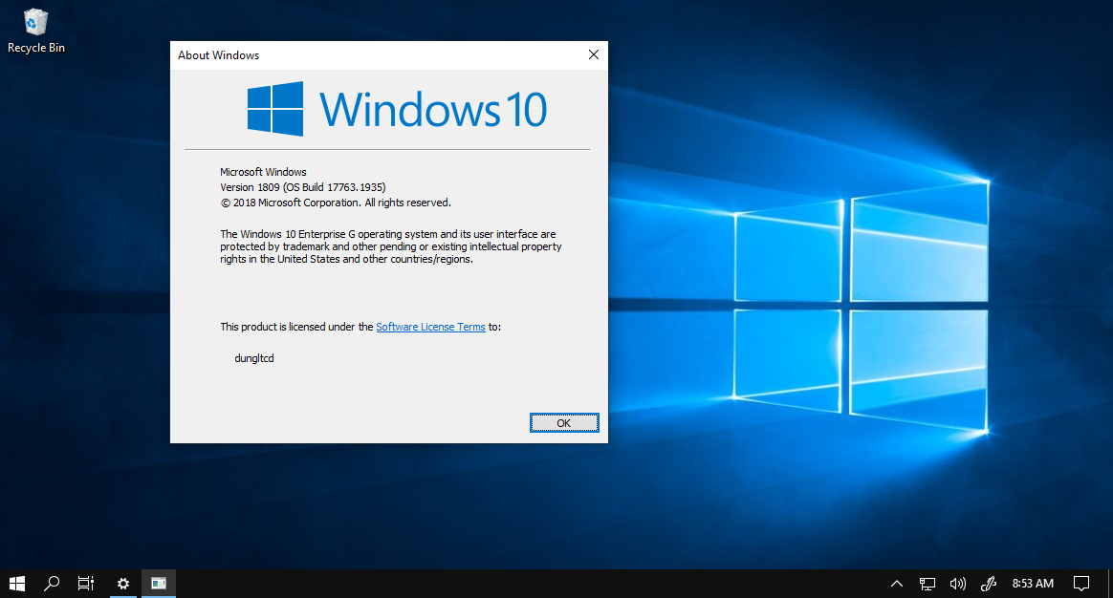Click the 'Windows 10 Enterprise G' paragraph text

coord(391,246)
